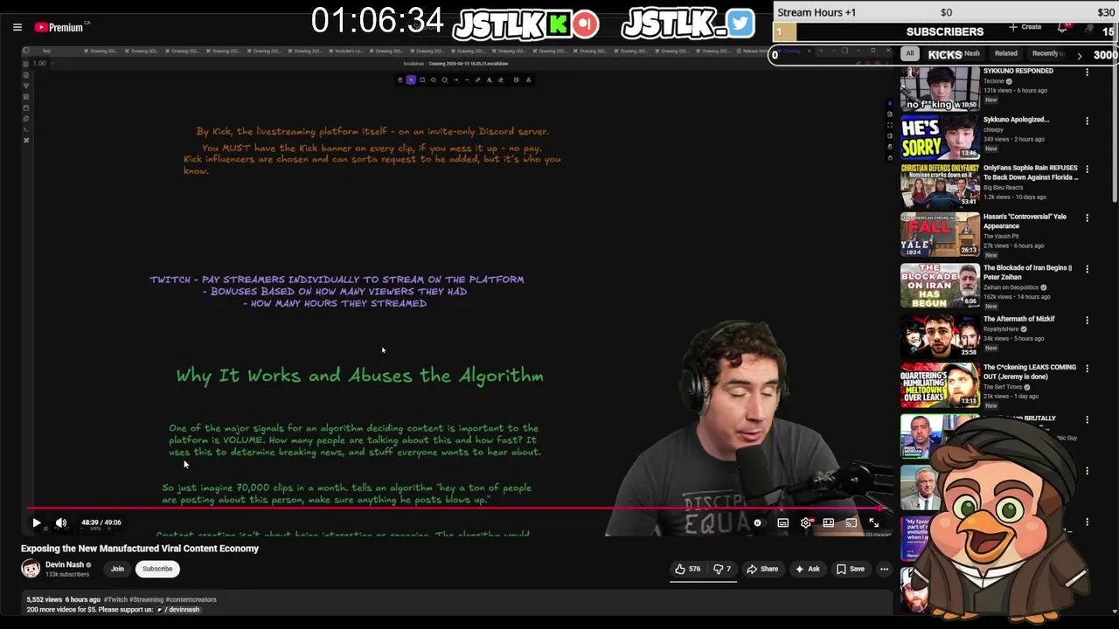Select Excalidraw selection arrow tool
1119x629 pixels.
point(411,79)
